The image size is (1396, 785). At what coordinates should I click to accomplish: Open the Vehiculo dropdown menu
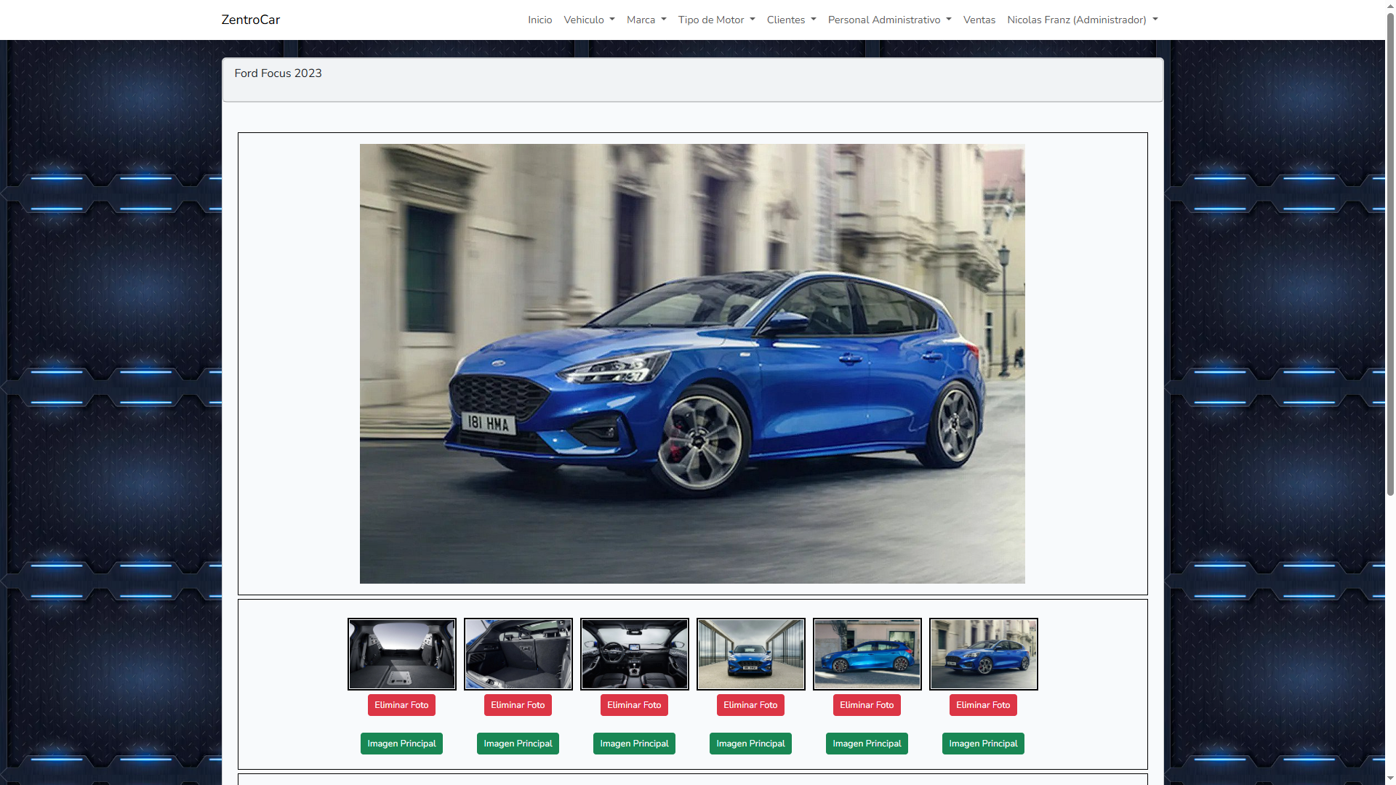point(589,20)
